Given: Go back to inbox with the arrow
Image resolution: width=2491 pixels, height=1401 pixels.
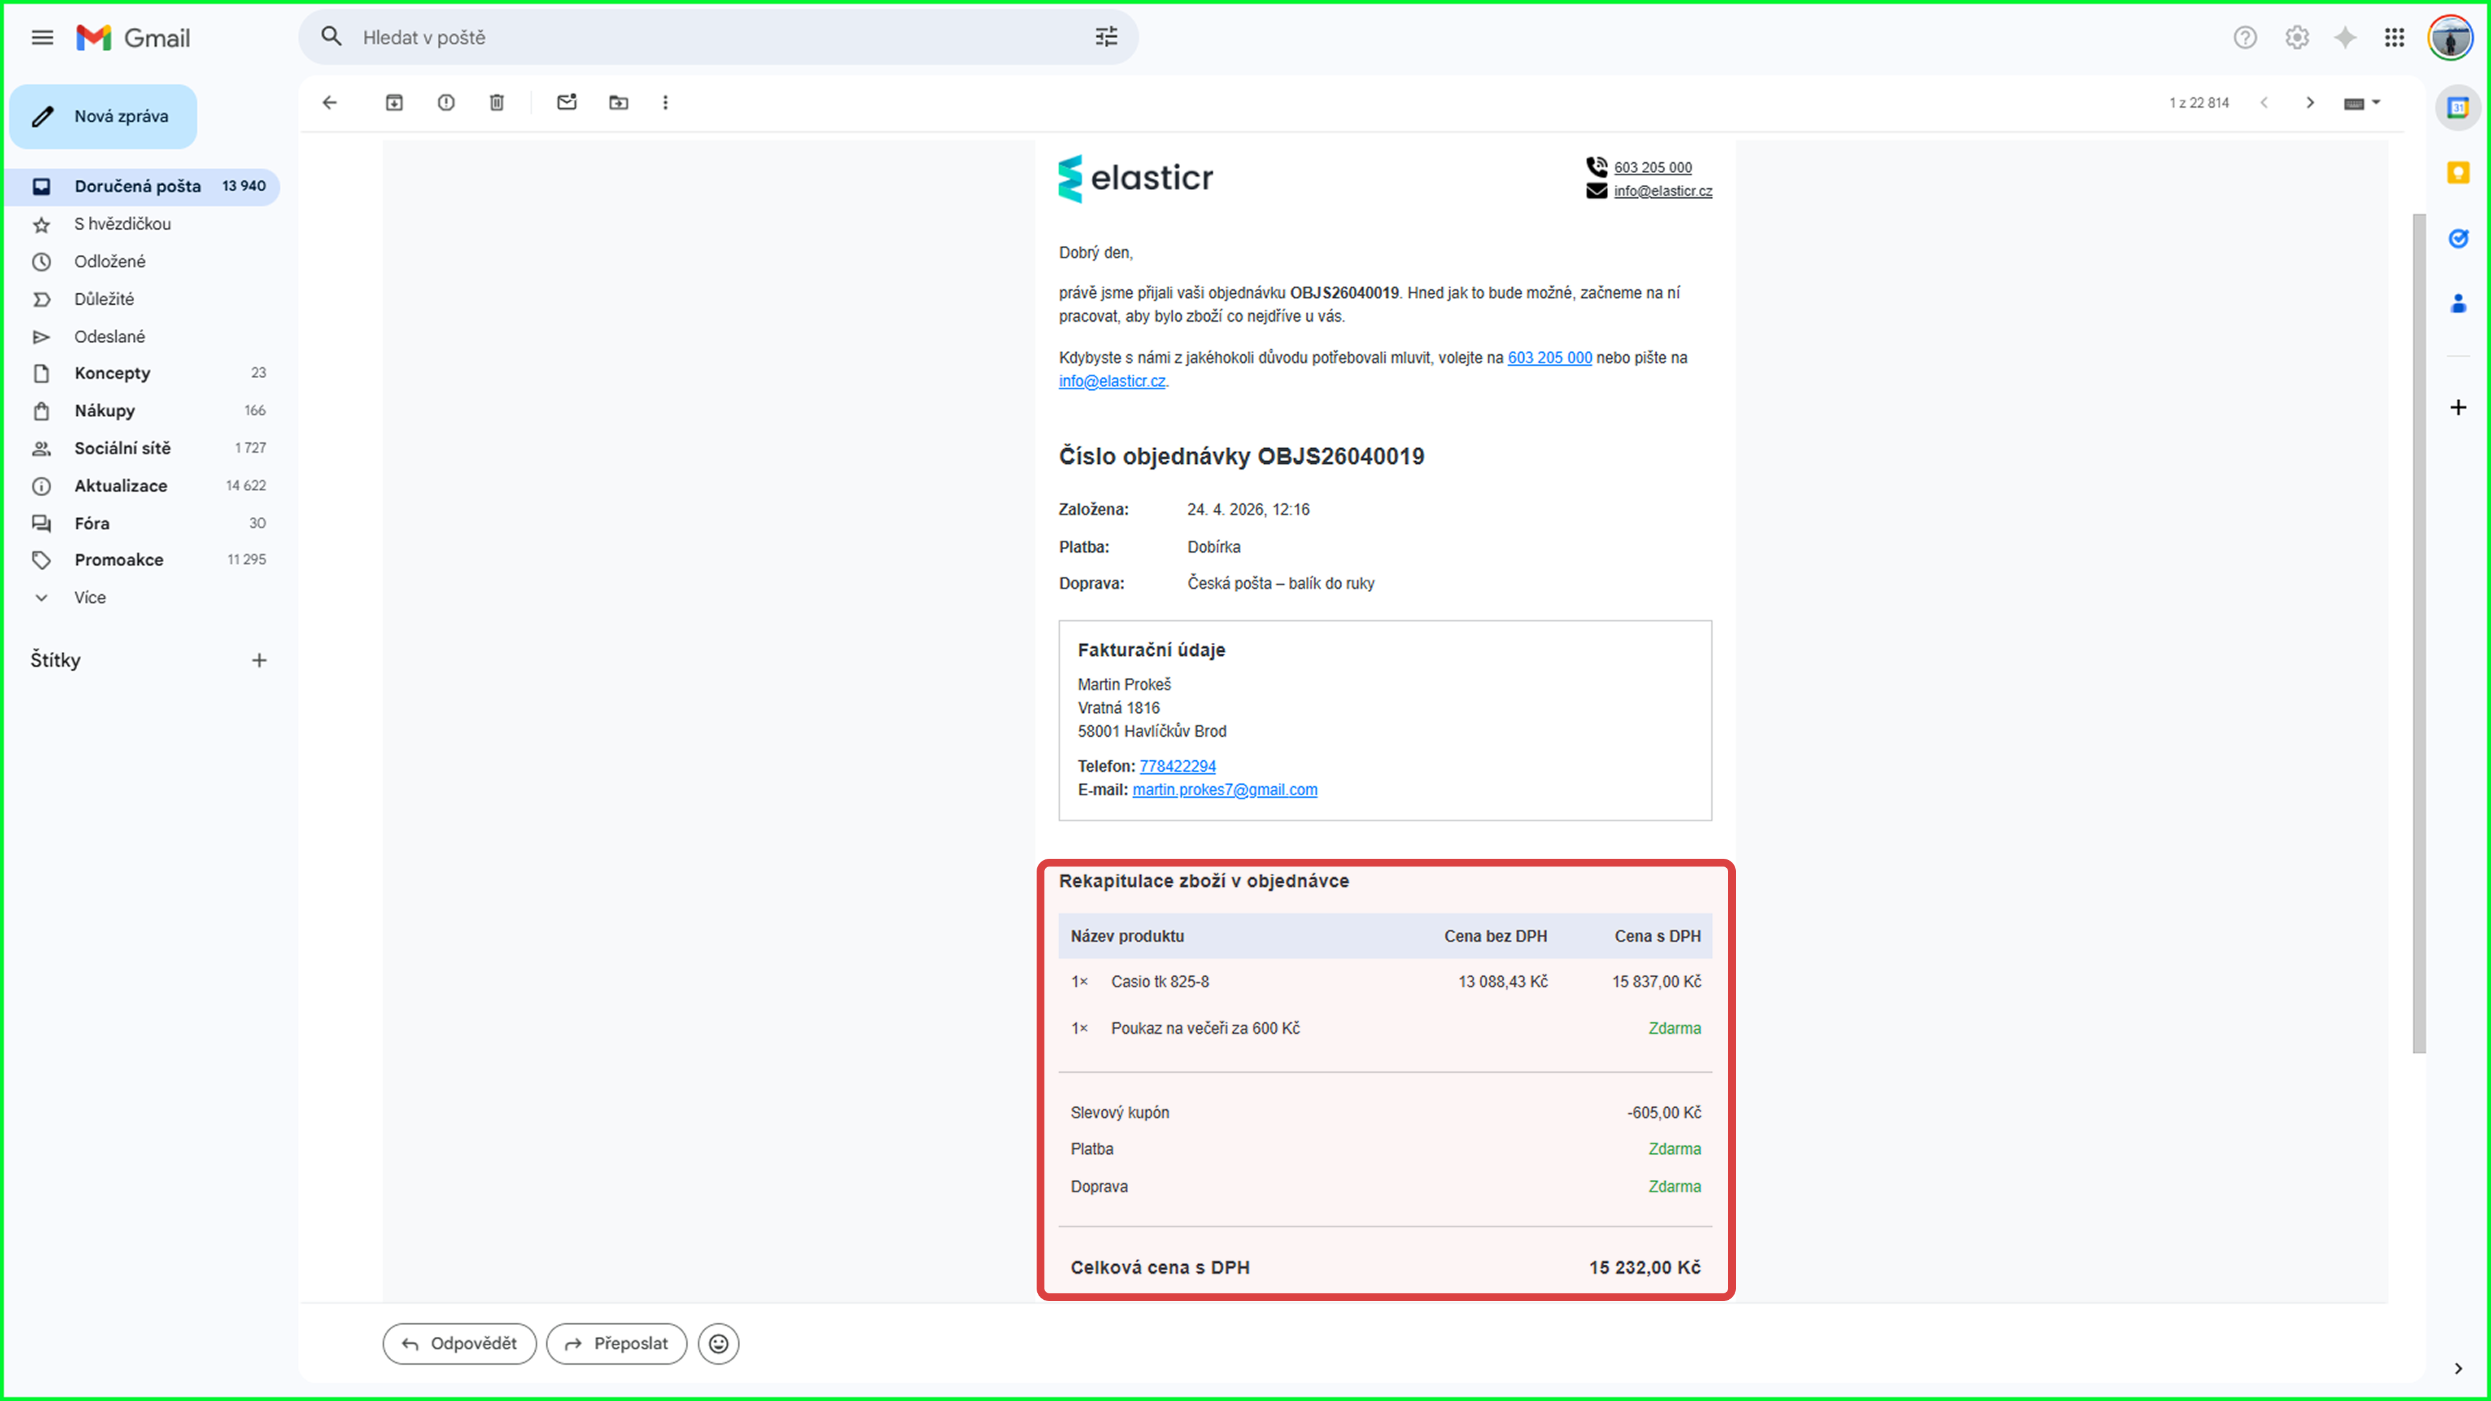Looking at the screenshot, I should [x=330, y=102].
